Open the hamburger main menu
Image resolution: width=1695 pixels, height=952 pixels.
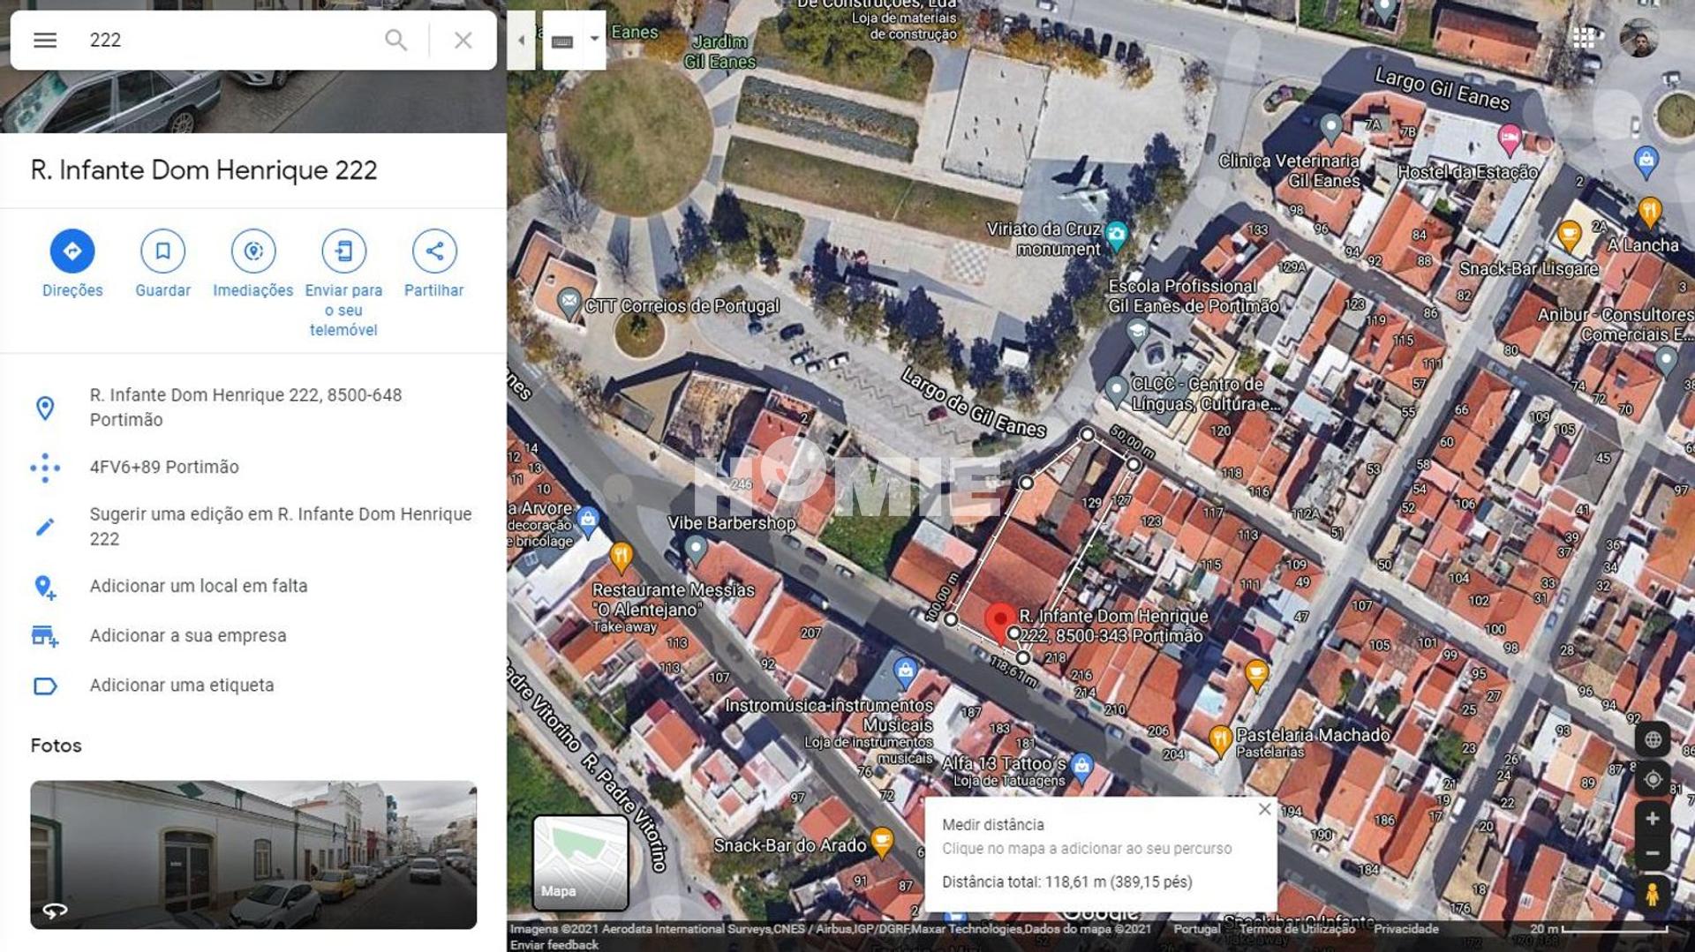pos(45,40)
